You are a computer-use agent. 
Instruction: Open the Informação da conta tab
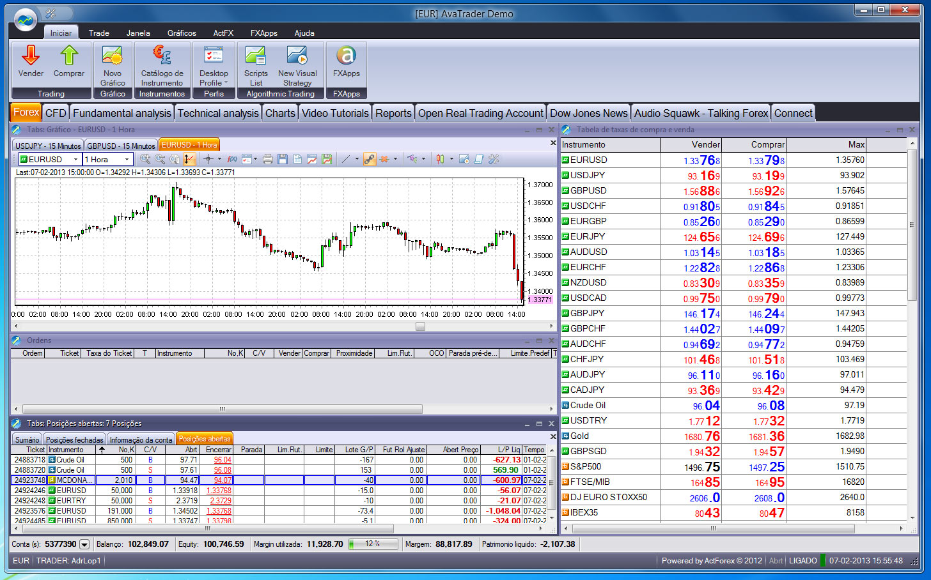141,439
